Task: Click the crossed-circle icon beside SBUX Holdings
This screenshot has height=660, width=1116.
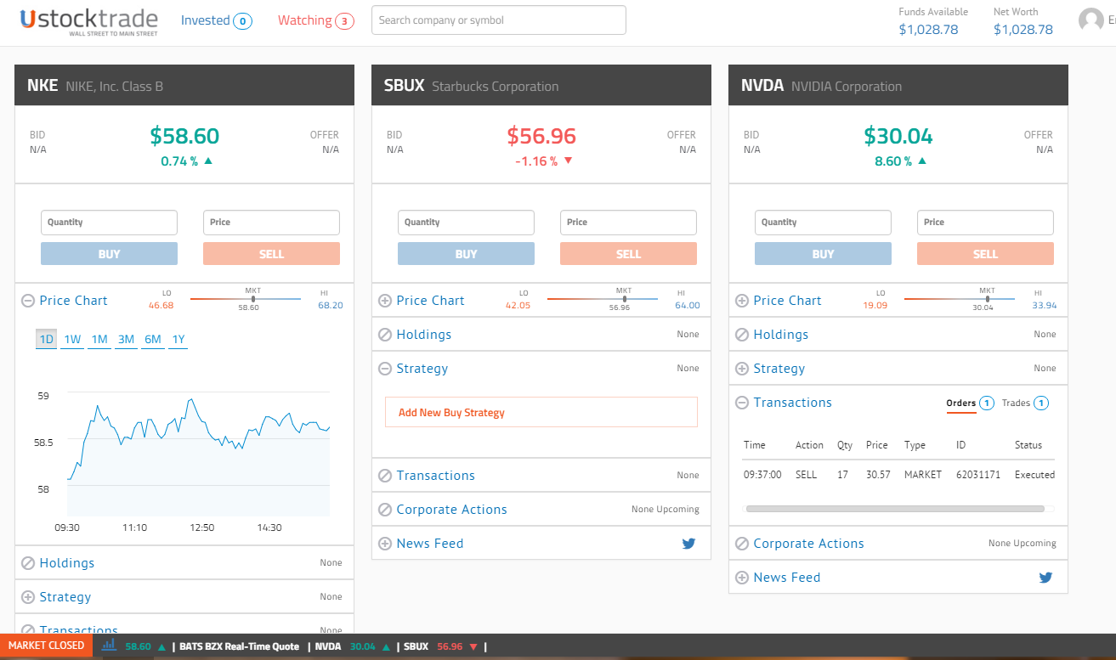Action: coord(385,334)
